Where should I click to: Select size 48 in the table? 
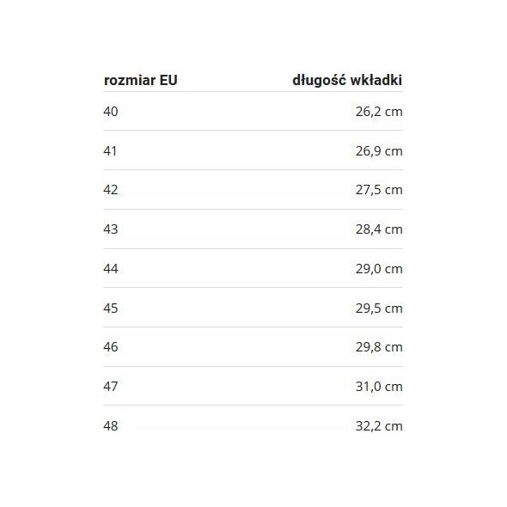(x=111, y=426)
